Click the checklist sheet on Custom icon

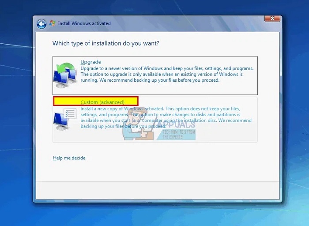70,114
